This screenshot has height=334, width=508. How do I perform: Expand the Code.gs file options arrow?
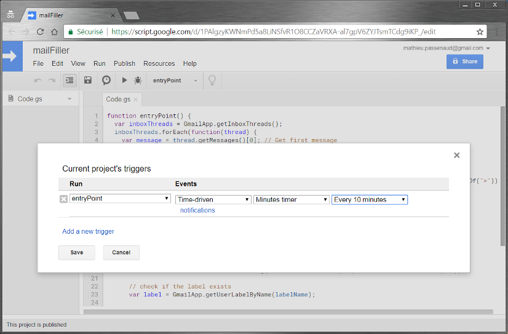click(69, 99)
